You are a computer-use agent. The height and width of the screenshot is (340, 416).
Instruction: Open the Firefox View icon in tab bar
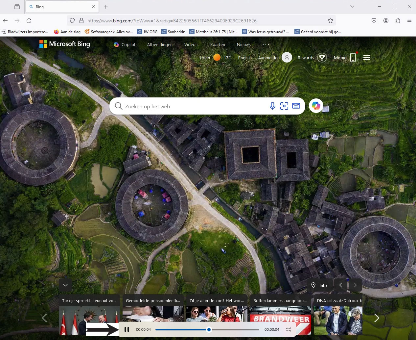(17, 7)
